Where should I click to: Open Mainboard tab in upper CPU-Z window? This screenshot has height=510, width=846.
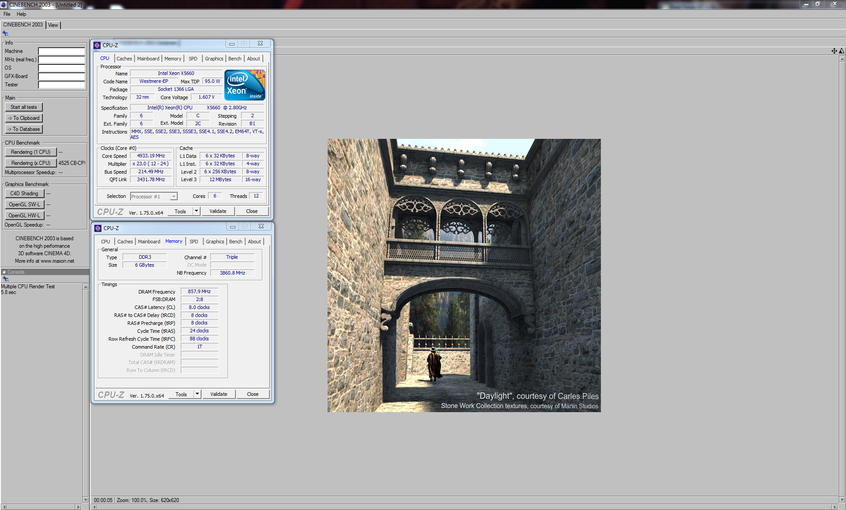tap(148, 59)
